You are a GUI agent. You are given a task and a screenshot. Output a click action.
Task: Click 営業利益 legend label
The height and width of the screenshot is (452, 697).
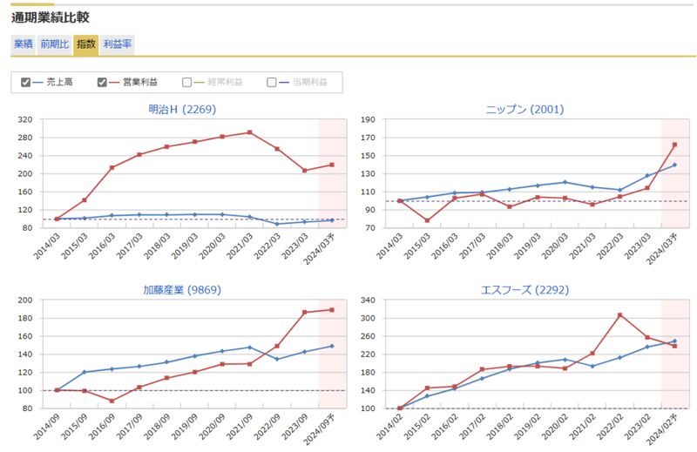point(140,82)
